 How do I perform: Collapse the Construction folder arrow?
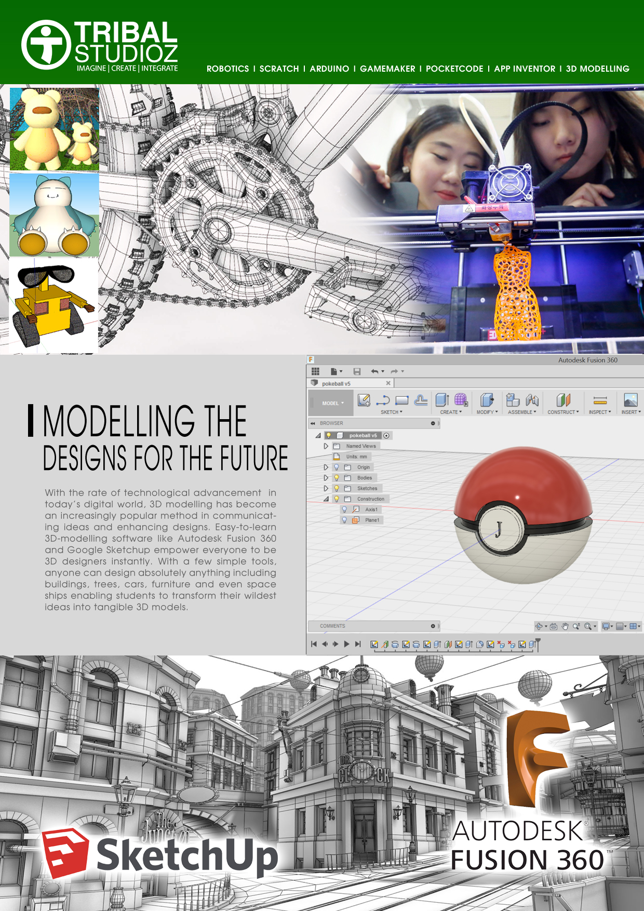tap(326, 499)
